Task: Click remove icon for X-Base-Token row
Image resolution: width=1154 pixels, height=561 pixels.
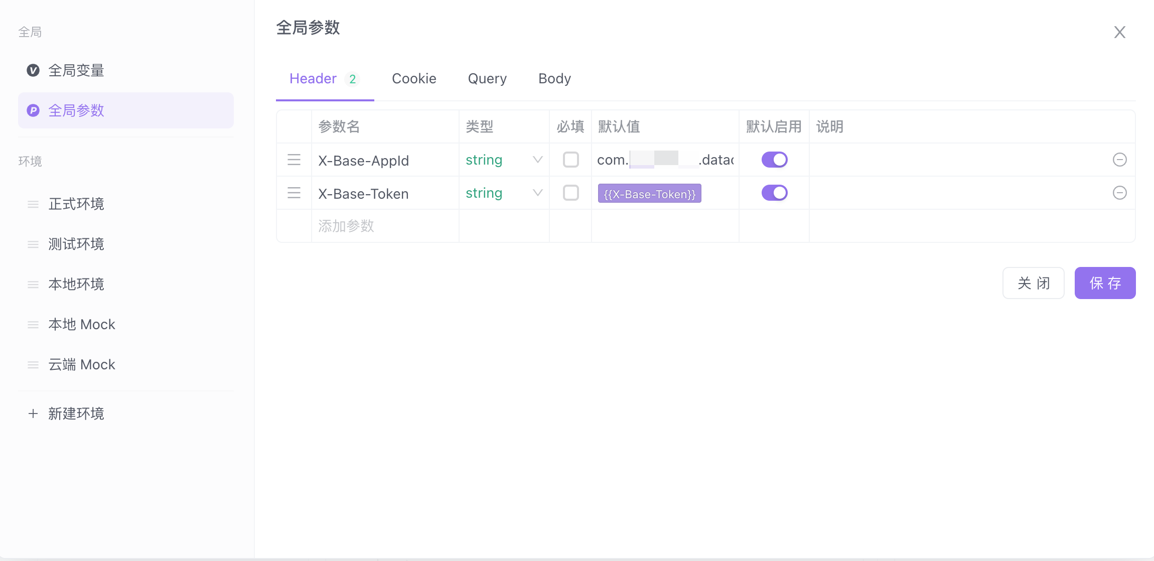Action: [1119, 193]
